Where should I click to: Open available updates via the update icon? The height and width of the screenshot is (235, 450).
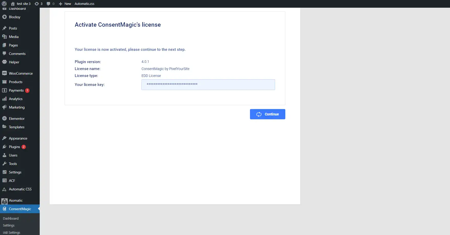click(x=37, y=4)
